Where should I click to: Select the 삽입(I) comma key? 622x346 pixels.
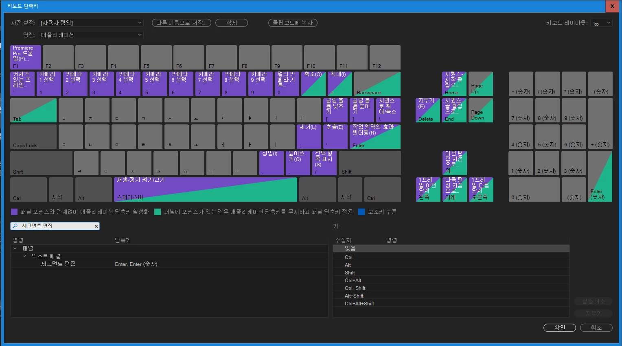pyautogui.click(x=272, y=163)
